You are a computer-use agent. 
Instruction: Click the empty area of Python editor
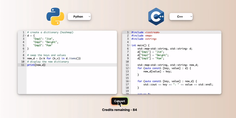(72, 80)
